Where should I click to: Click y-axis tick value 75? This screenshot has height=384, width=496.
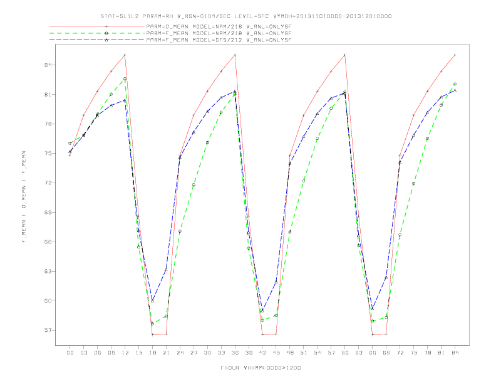[x=48, y=154]
